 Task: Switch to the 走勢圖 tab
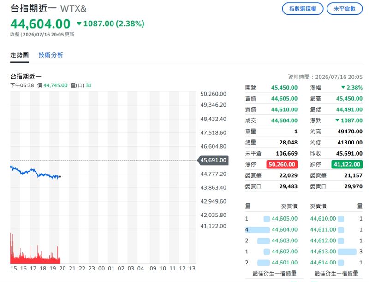pos(19,55)
